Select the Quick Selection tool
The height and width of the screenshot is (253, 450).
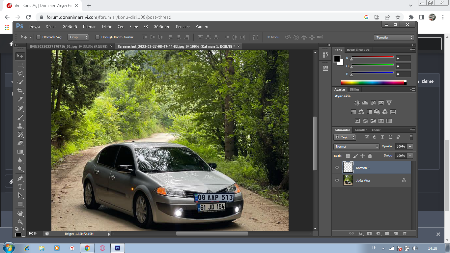click(20, 82)
